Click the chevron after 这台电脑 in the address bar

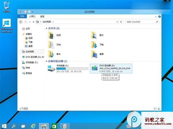pyautogui.click(x=53, y=22)
